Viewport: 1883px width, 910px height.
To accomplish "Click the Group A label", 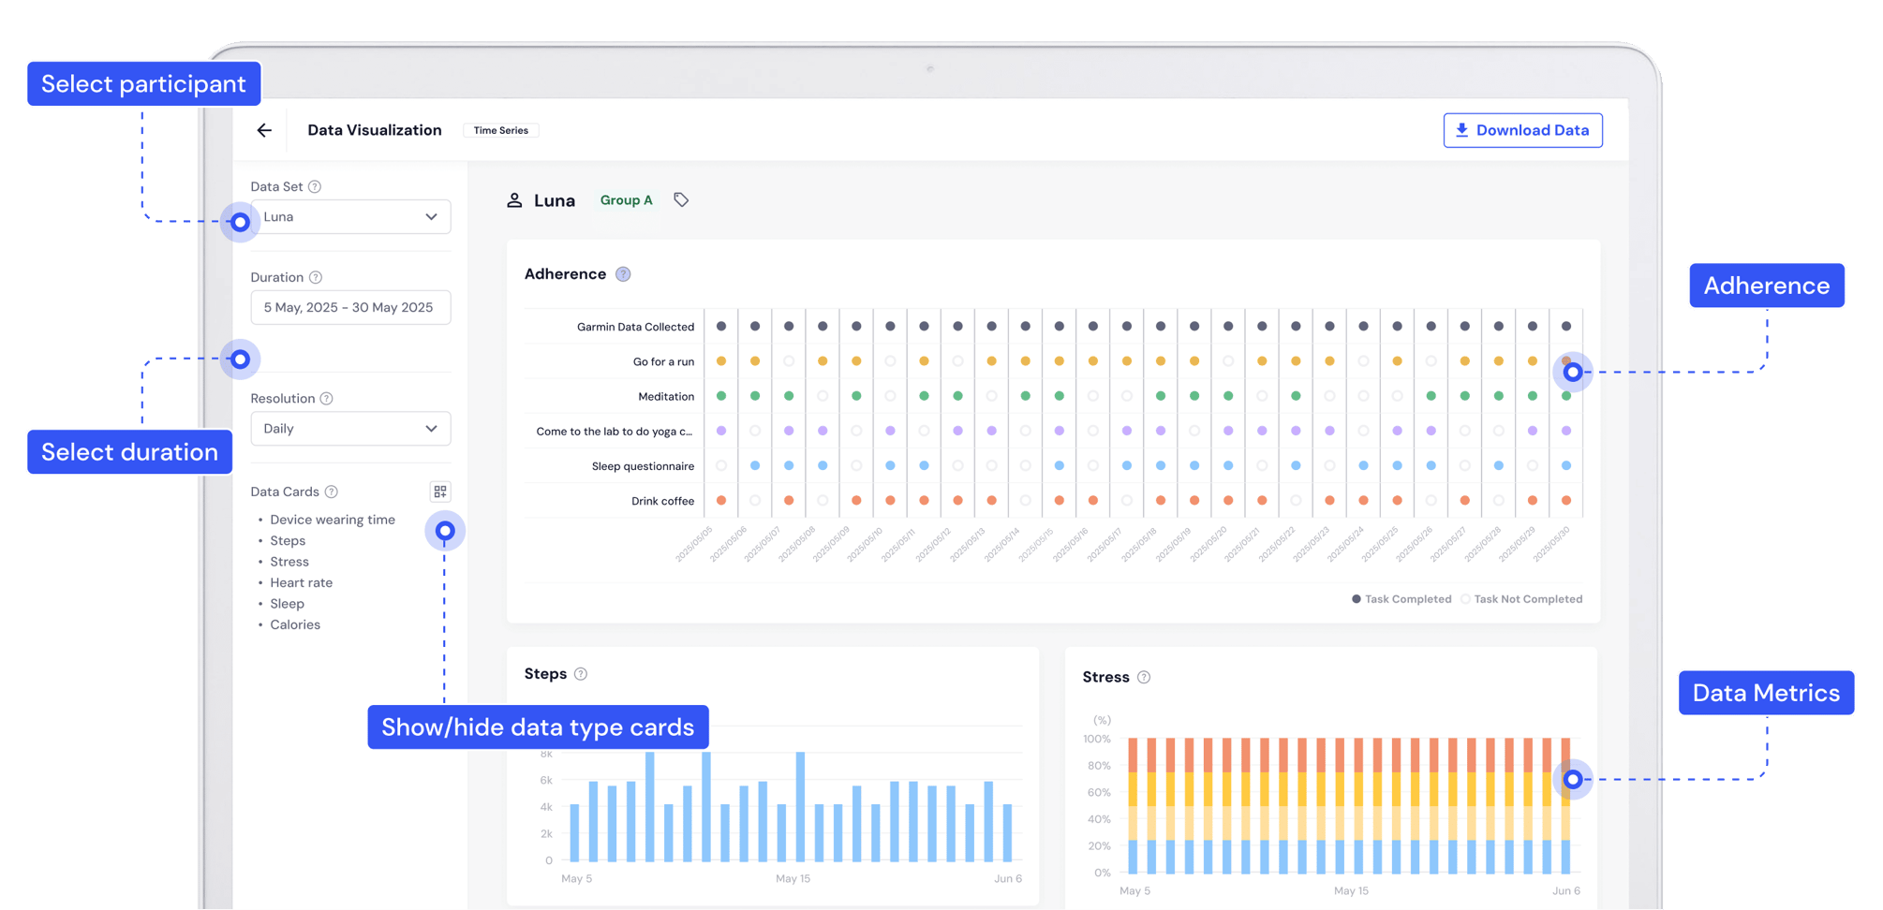I will click(626, 200).
